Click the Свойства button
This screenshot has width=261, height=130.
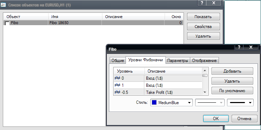click(203, 27)
